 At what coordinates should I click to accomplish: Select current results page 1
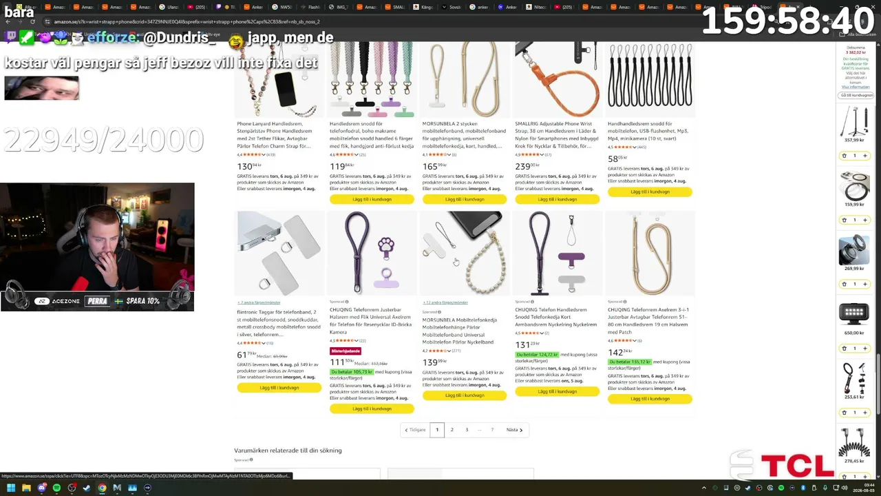437,430
